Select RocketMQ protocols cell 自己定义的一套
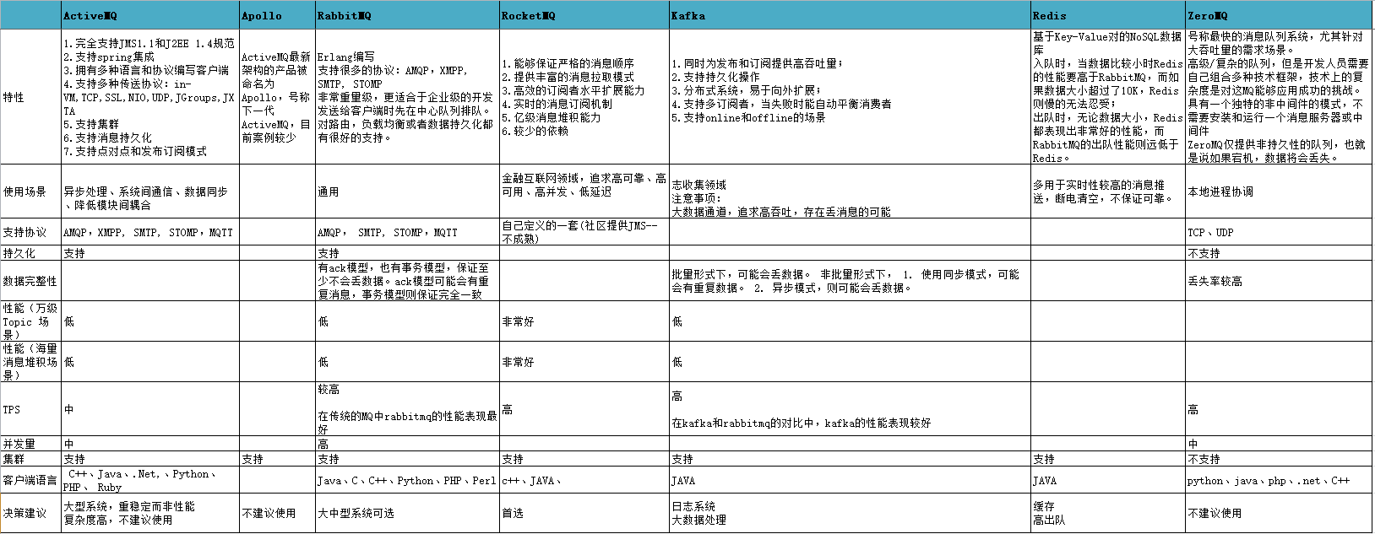This screenshot has width=1375, height=534. click(584, 232)
